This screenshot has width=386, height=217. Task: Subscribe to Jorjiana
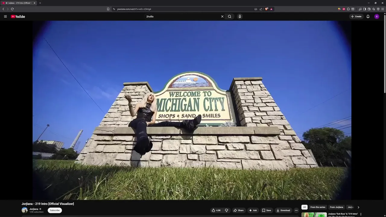[x=55, y=210]
